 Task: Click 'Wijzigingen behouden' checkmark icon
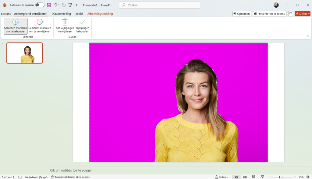pyautogui.click(x=82, y=22)
